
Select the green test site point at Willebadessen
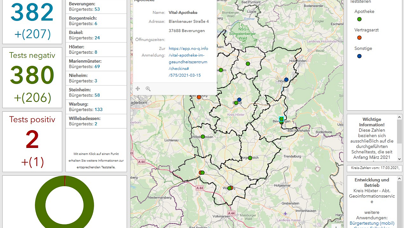coord(203,136)
